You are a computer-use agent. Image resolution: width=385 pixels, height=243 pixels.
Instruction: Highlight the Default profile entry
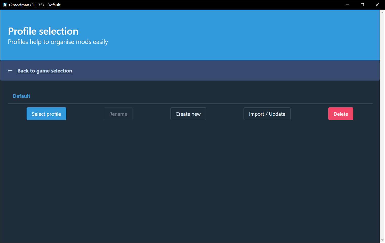(x=22, y=96)
